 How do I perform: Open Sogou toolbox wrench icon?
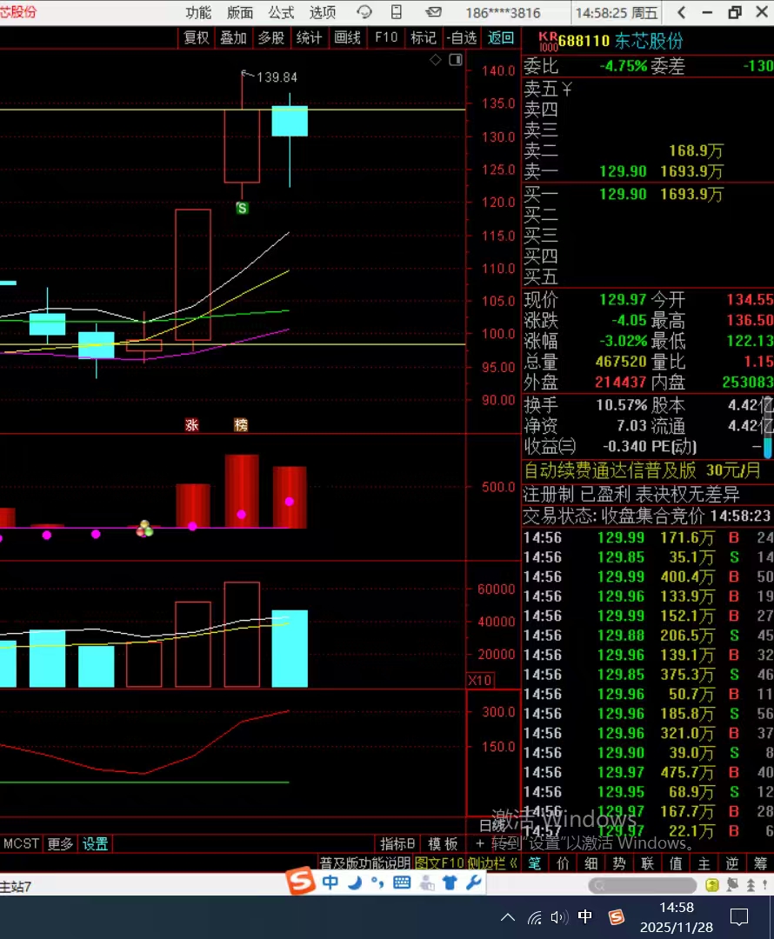(x=473, y=882)
